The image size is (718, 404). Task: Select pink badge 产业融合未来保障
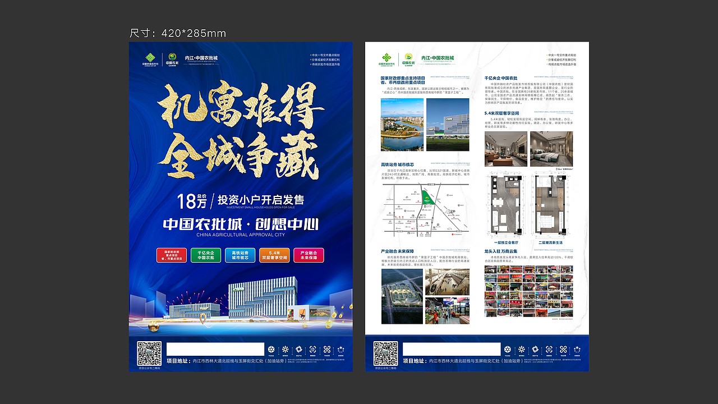coord(309,255)
